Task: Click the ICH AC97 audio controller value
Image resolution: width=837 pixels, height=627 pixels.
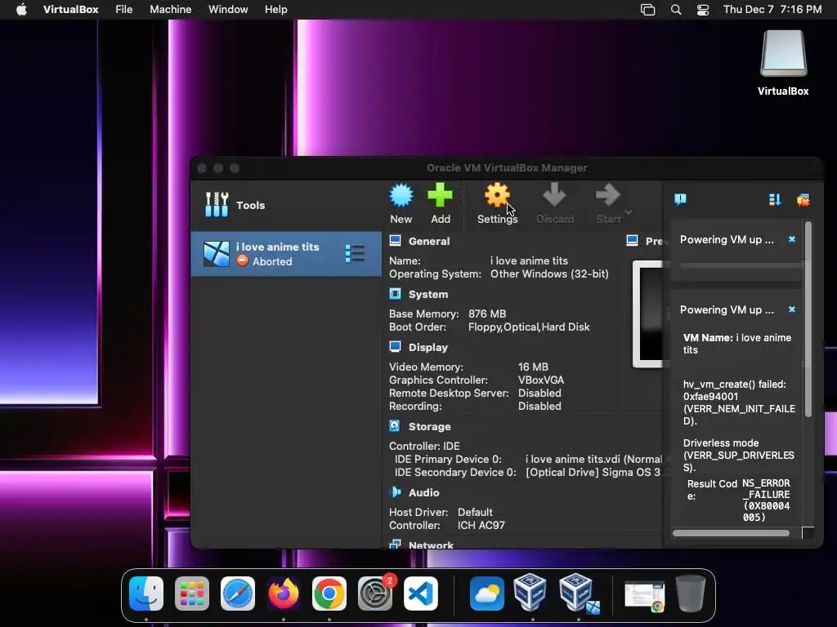Action: coord(481,525)
